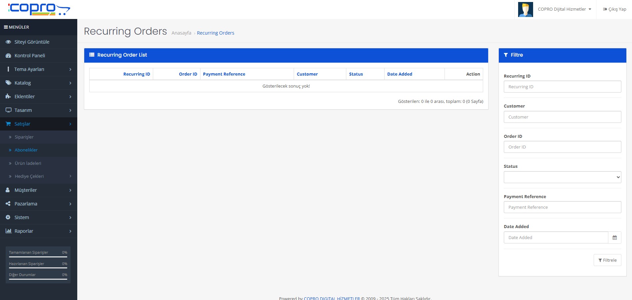The image size is (632, 300).
Task: Open the Status filter dropdown
Action: (562, 177)
